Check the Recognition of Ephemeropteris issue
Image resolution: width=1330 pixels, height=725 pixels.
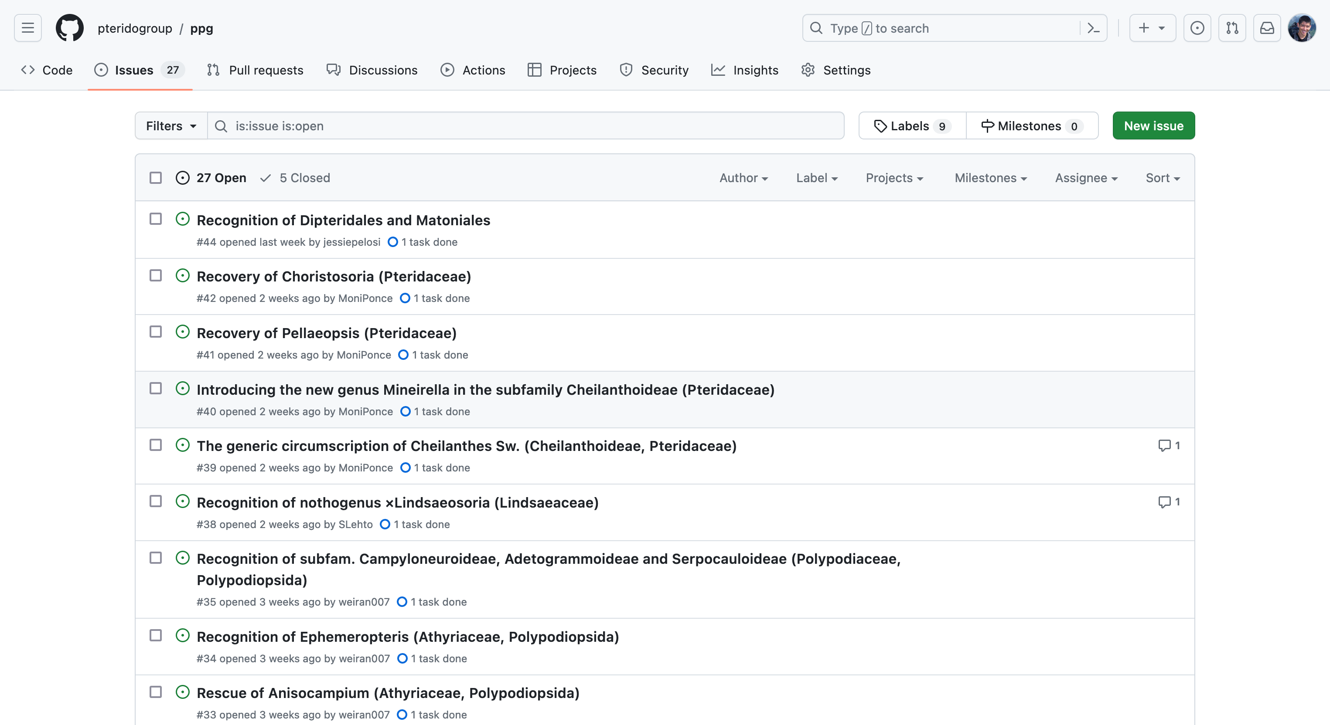(x=155, y=635)
